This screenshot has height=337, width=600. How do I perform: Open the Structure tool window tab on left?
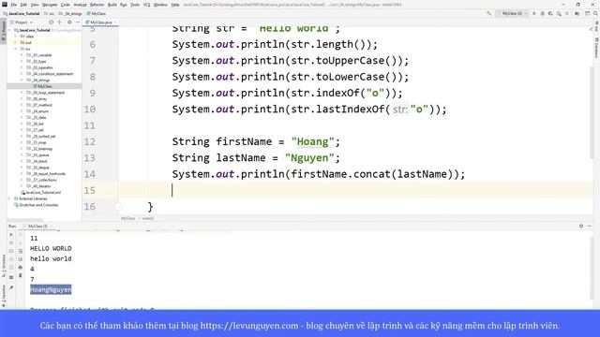click(x=4, y=266)
